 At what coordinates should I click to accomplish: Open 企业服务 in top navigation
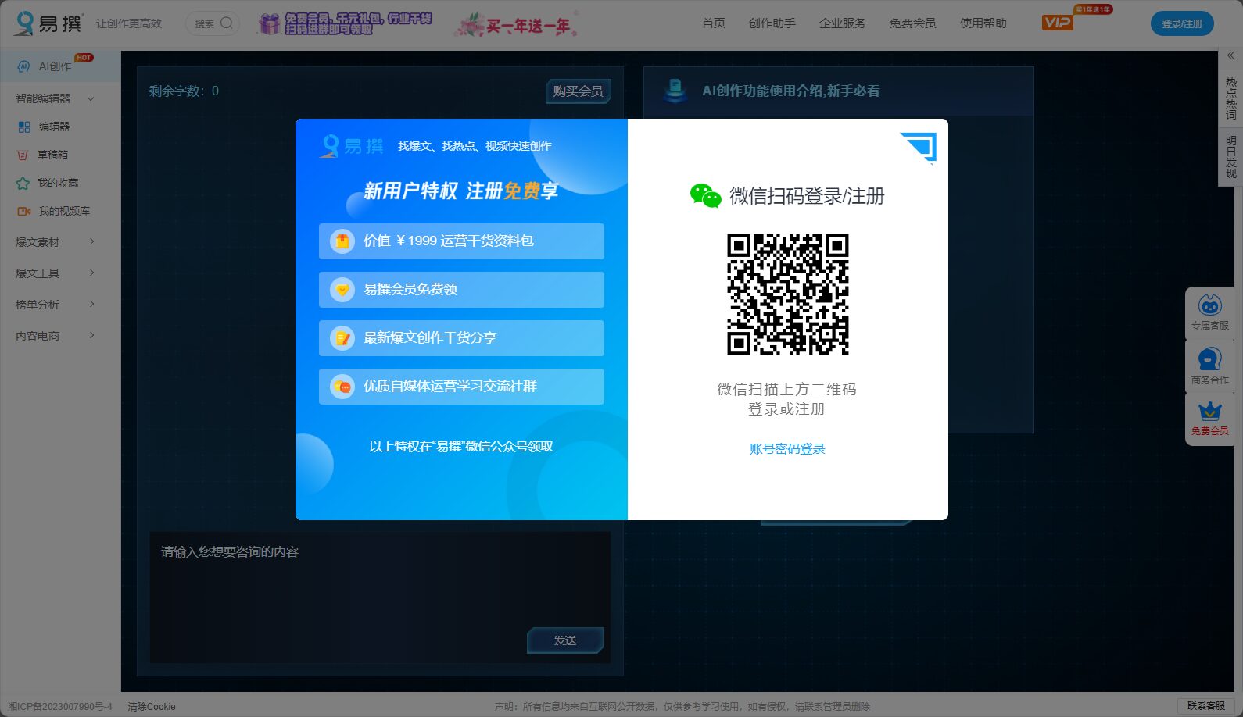click(x=842, y=23)
